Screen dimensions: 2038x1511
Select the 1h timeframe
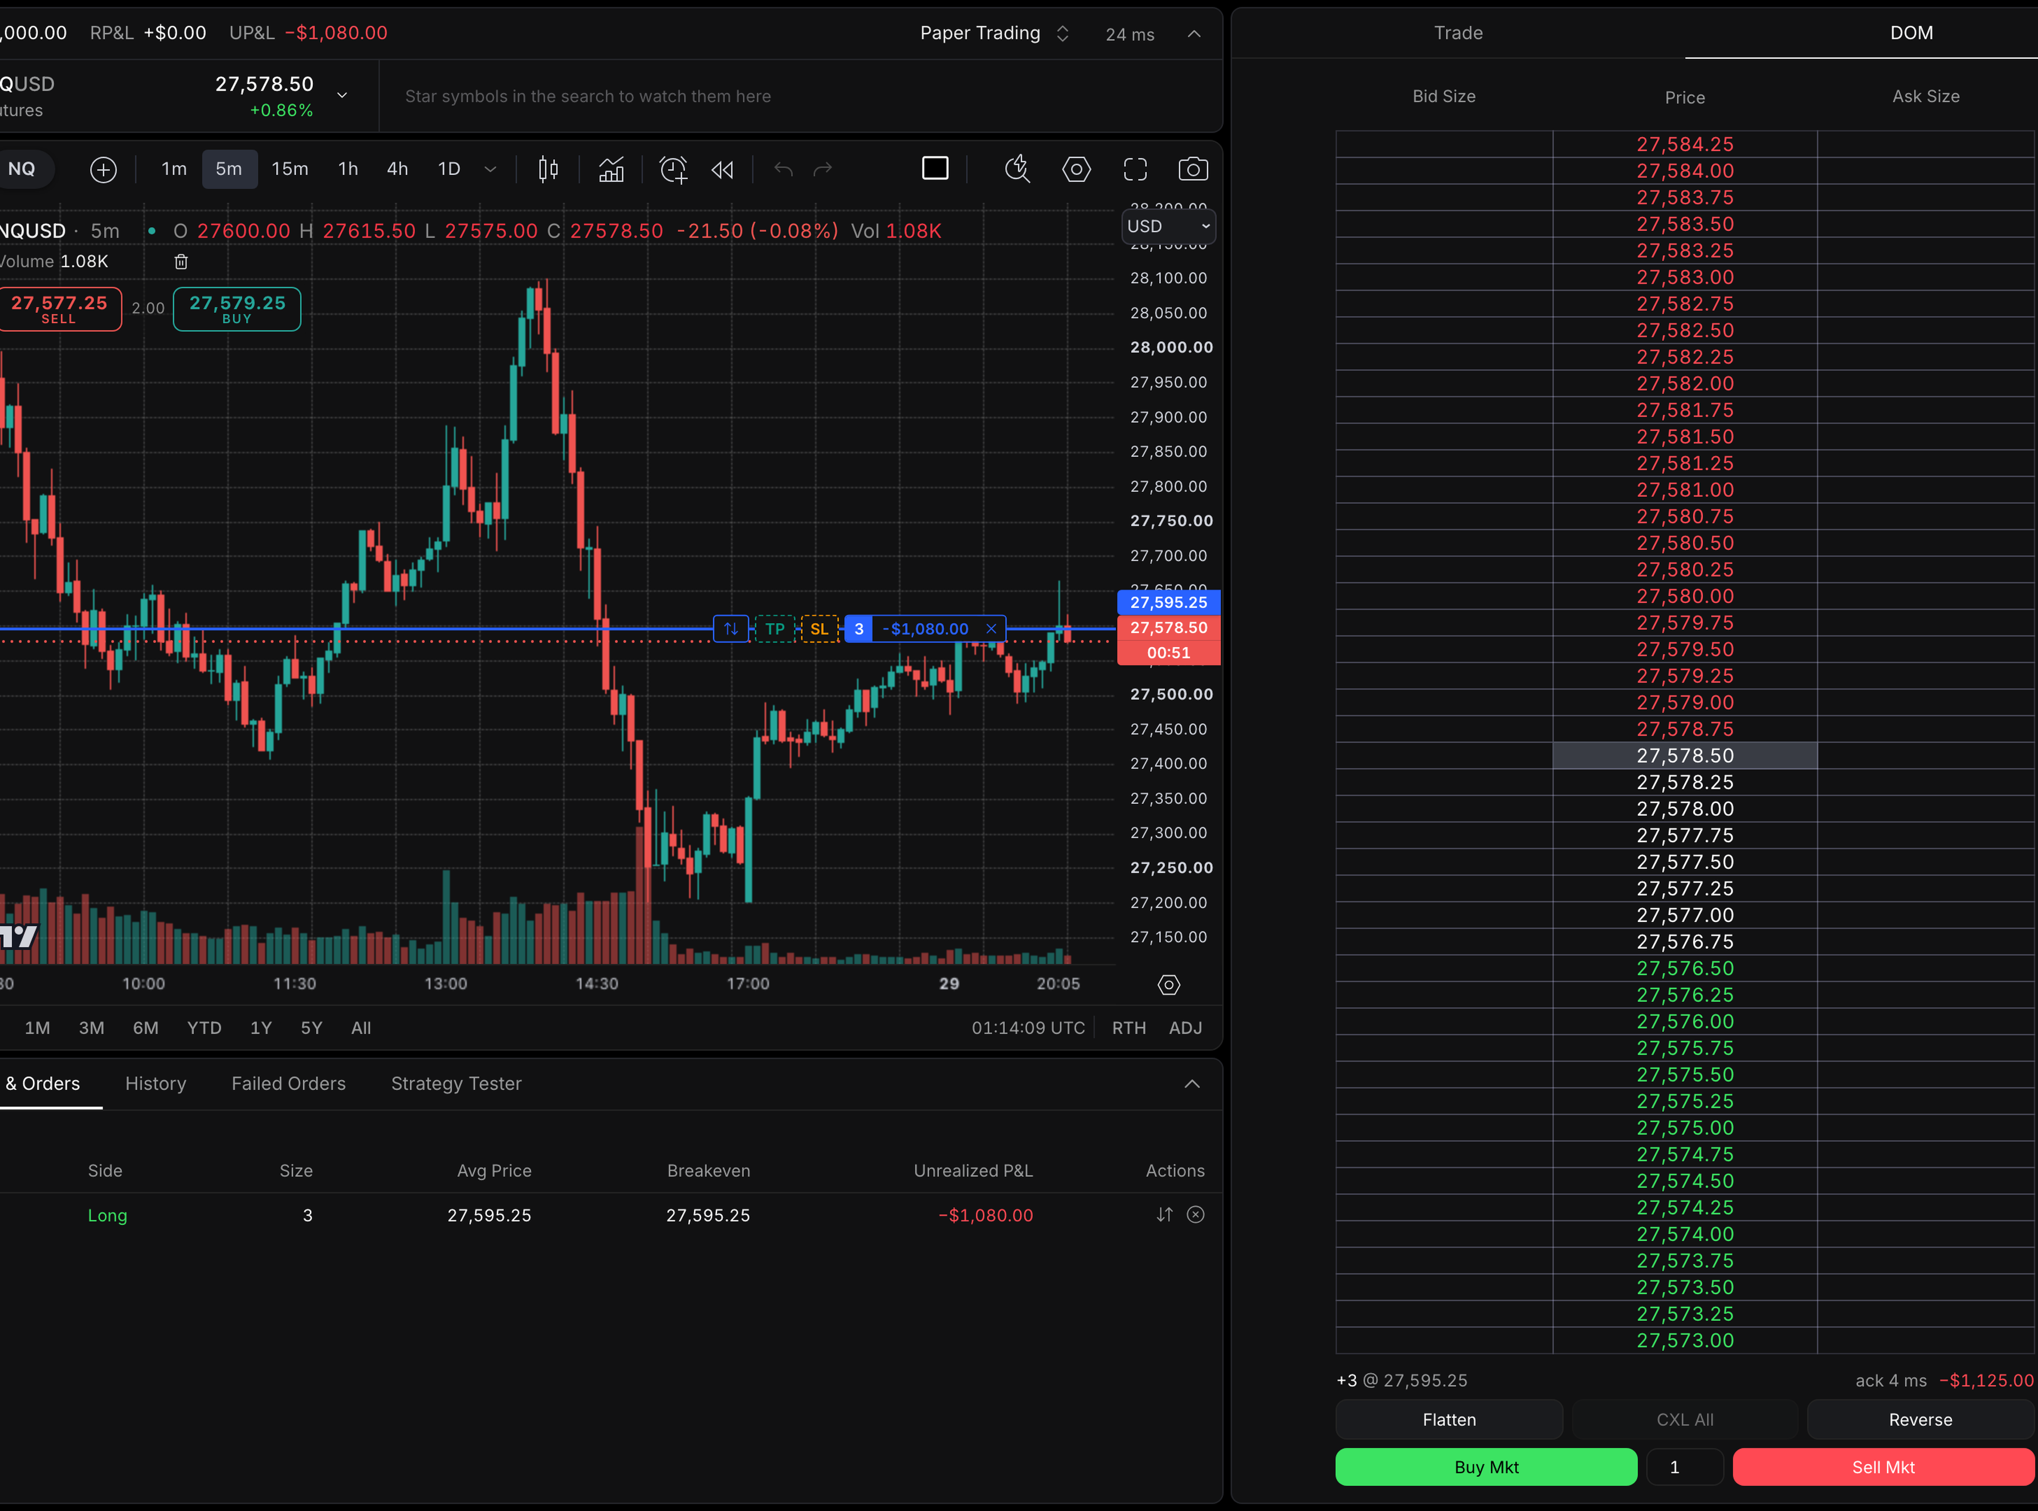tap(349, 169)
